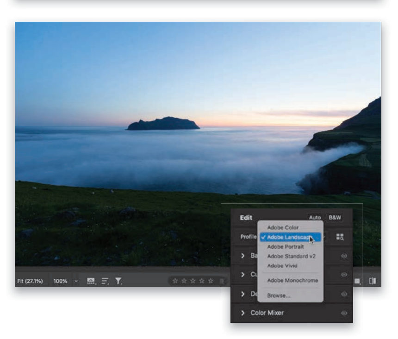Set rating with the fifth star
The height and width of the screenshot is (339, 398).
[x=211, y=281]
